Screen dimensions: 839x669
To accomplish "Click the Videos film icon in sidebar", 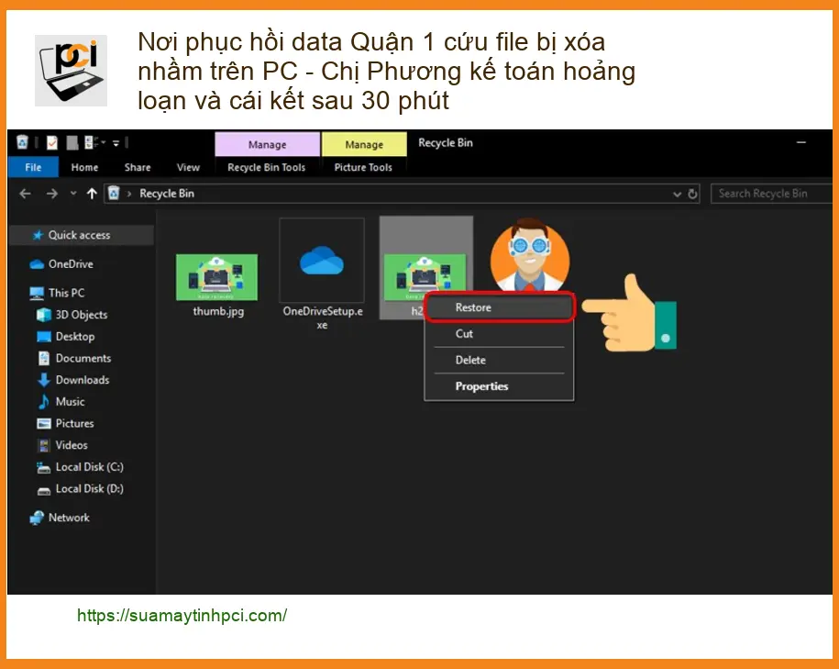I will coord(44,445).
